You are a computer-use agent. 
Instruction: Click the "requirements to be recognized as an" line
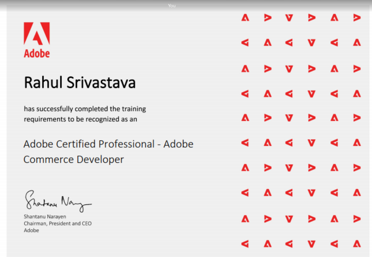80,119
